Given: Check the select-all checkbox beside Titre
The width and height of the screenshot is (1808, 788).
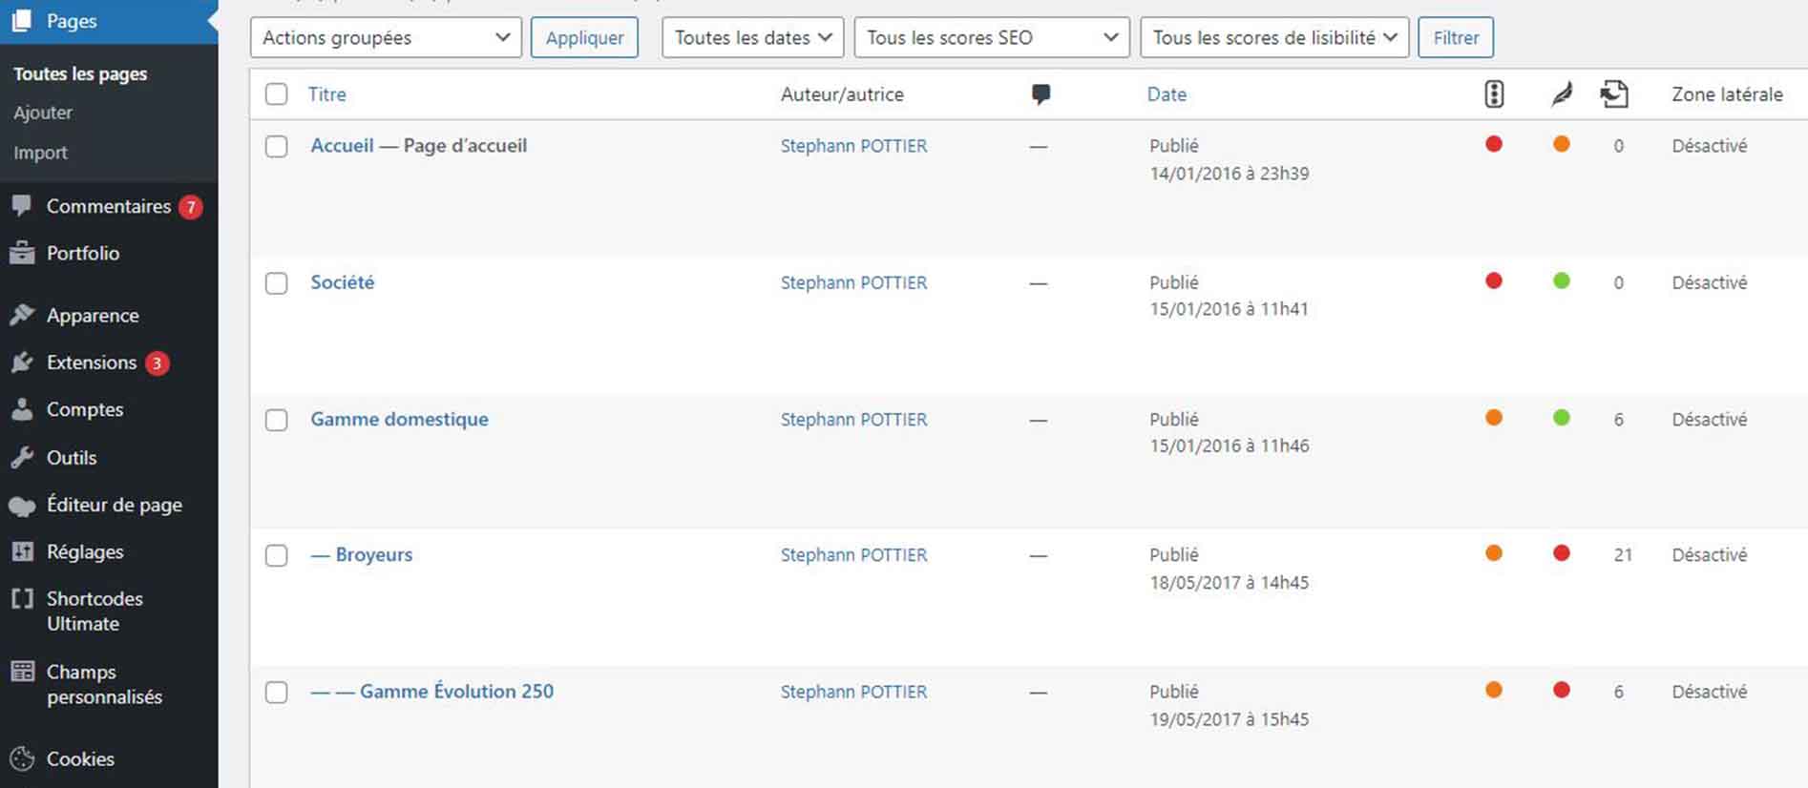Looking at the screenshot, I should click(277, 94).
